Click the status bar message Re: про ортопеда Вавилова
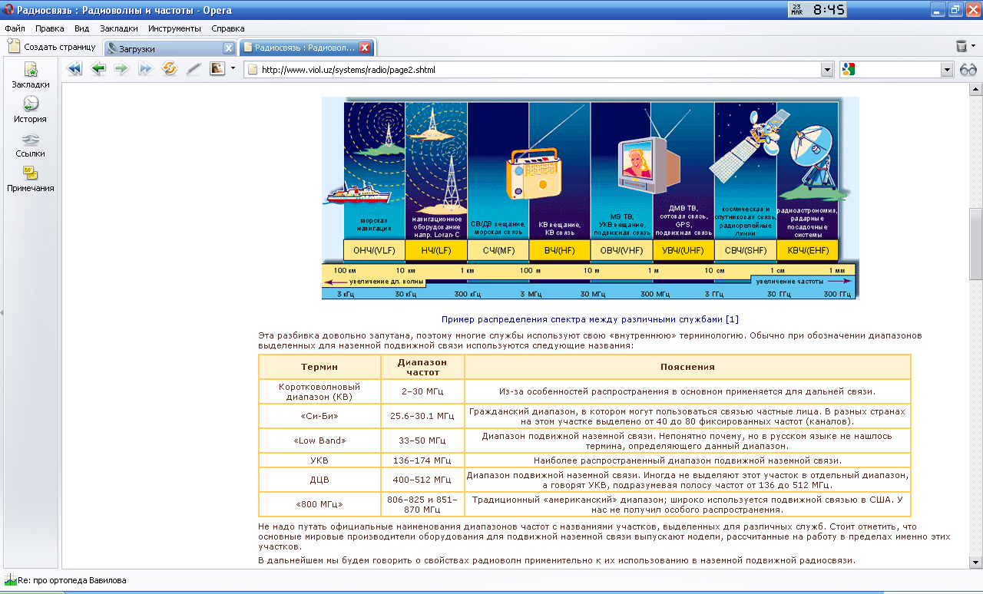Screen dimensions: 983x594 click(72, 580)
